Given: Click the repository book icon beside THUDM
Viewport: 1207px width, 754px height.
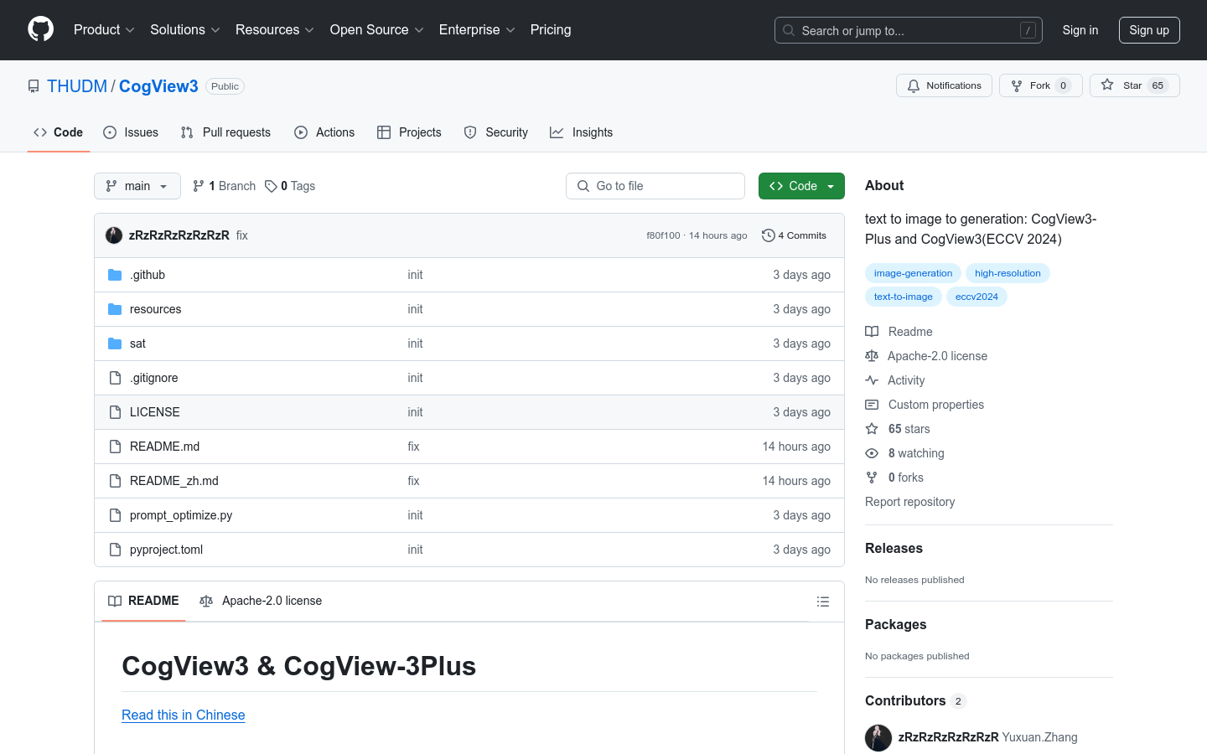Looking at the screenshot, I should [34, 86].
